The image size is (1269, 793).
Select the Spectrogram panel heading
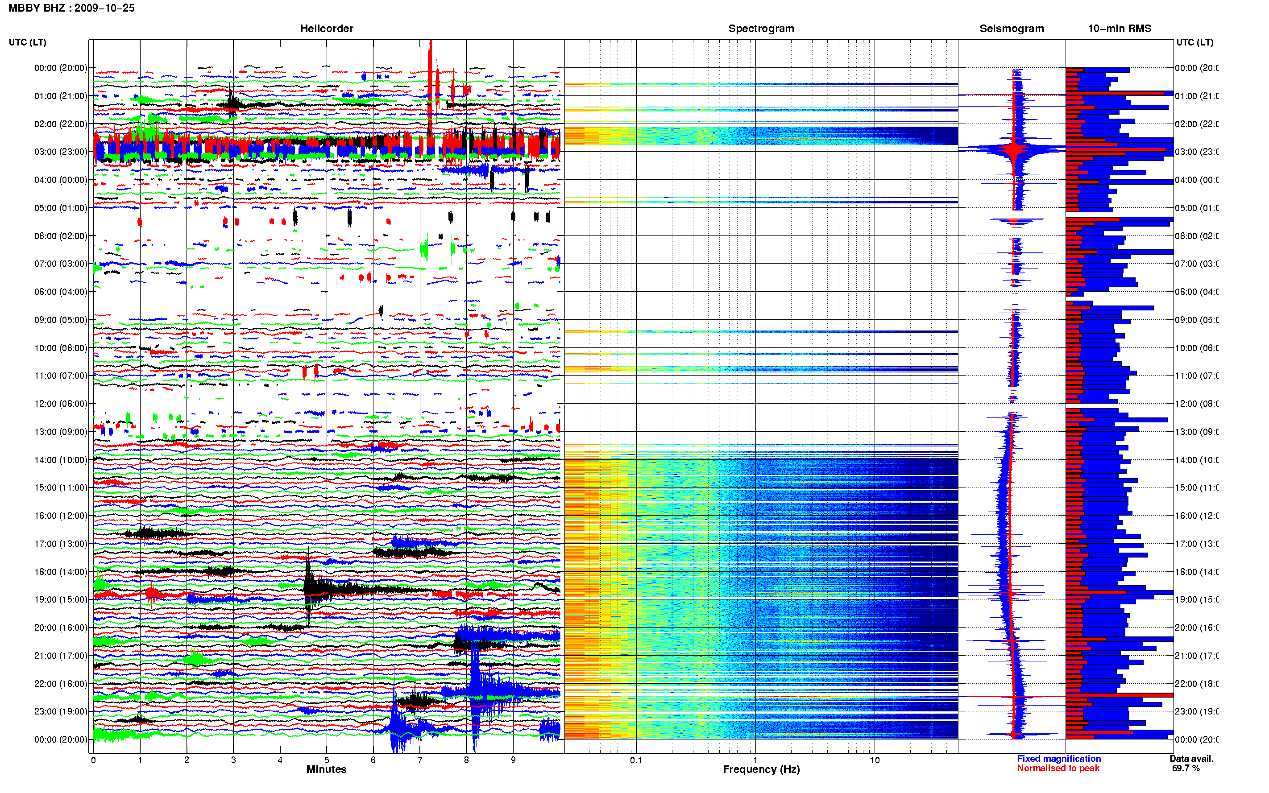coord(761,29)
